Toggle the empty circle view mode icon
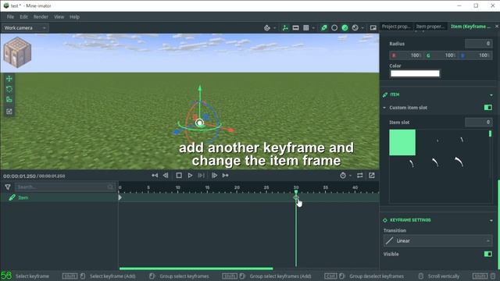This screenshot has height=281, width=500. pos(334,28)
